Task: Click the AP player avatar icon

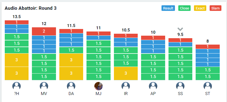Action: [153, 86]
